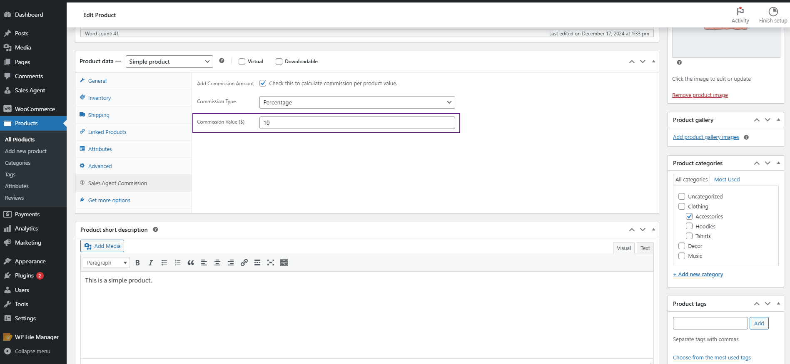Toggle bold formatting in short description

(x=137, y=262)
